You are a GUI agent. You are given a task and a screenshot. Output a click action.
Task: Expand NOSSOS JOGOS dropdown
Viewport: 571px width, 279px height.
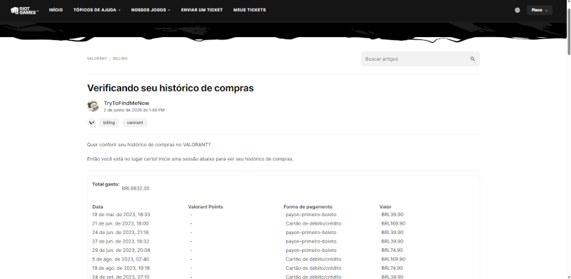[151, 10]
